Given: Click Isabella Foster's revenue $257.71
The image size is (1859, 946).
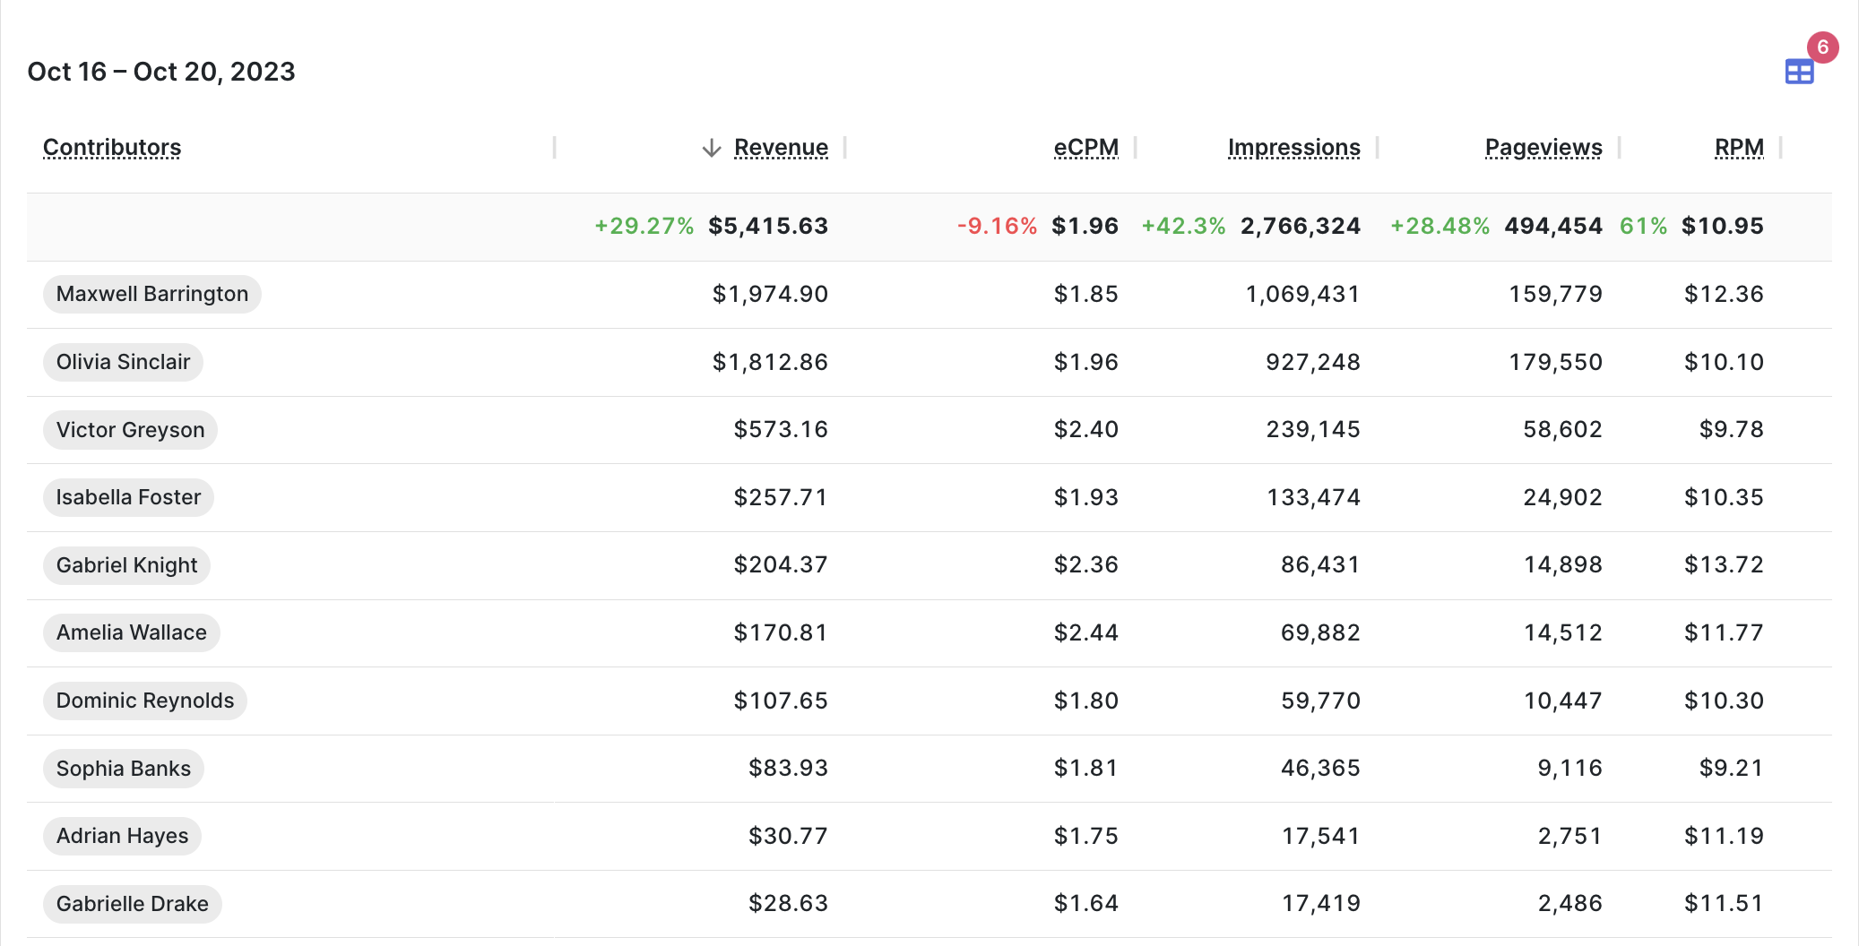Looking at the screenshot, I should (x=781, y=497).
